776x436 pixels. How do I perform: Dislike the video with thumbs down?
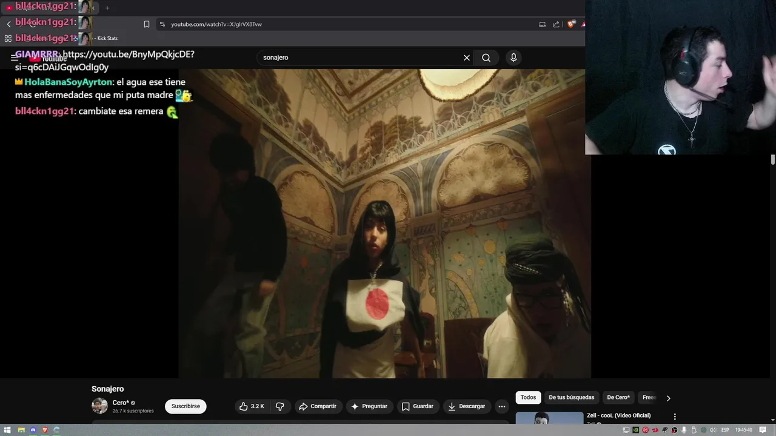280,406
